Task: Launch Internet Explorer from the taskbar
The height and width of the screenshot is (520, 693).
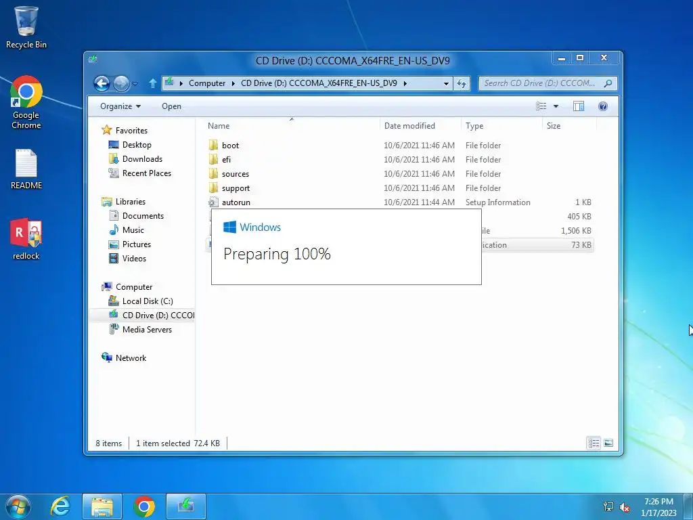Action: pyautogui.click(x=60, y=506)
